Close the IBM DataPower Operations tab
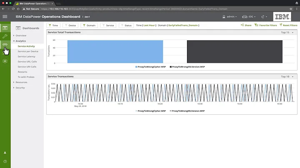 (52, 4)
